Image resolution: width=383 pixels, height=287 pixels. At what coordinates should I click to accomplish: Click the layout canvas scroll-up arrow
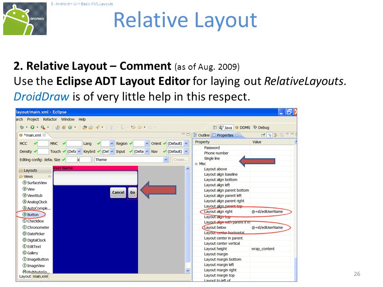[x=188, y=169]
